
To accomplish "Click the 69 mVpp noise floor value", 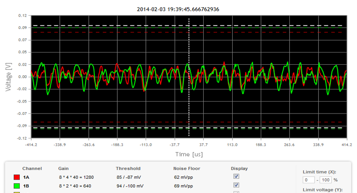I will tap(184, 186).
